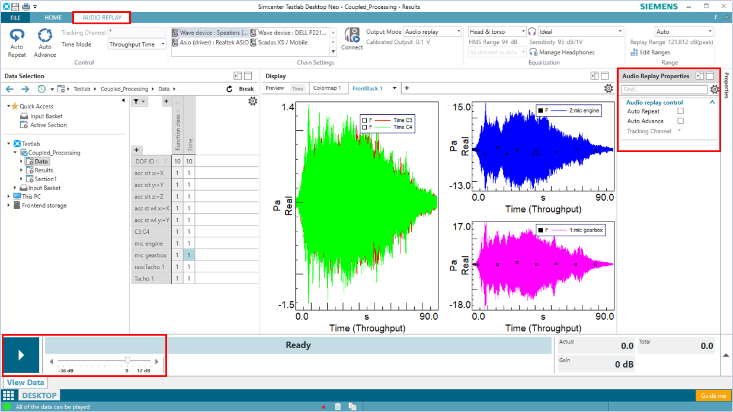Click the gain slider handle
Screen dimensions: 733x412
pos(127,360)
